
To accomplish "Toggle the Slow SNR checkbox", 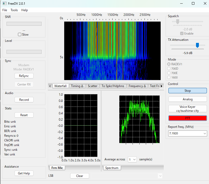I will (19, 35).
